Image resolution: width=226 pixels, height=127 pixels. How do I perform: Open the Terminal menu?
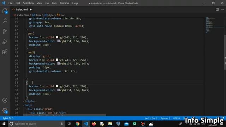click(64, 3)
